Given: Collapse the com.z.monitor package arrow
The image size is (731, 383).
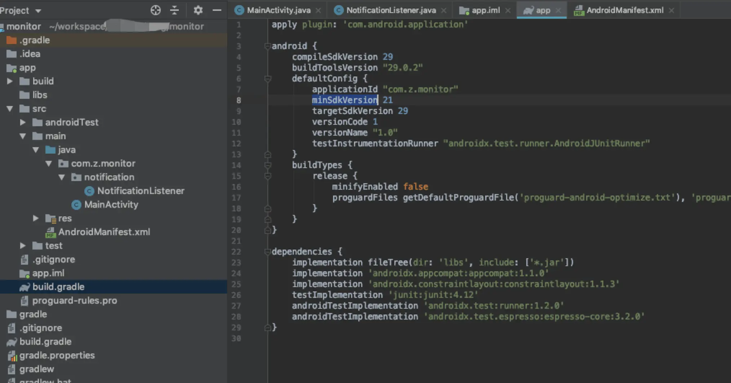Looking at the screenshot, I should pyautogui.click(x=49, y=163).
